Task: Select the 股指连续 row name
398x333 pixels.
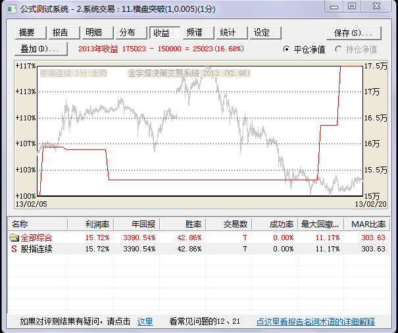Action: click(x=37, y=249)
